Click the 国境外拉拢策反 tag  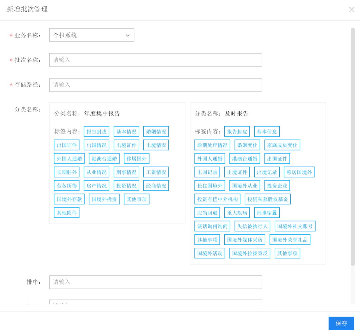click(x=250, y=253)
